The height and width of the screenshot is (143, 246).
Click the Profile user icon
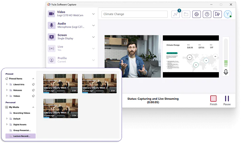pos(52,60)
